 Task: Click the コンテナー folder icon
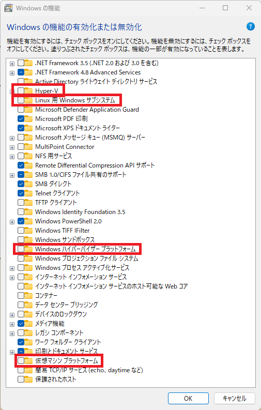coord(28,295)
